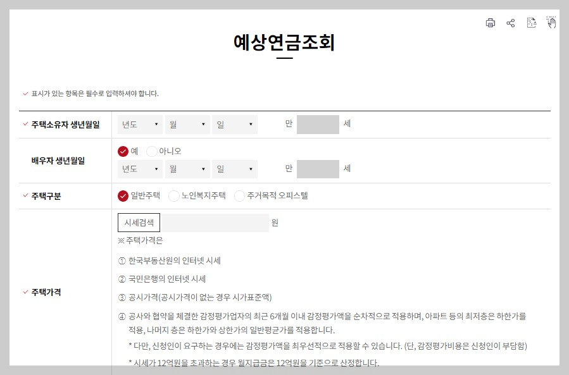Expand the spouse birth year 년도 dropdown
Image resolution: width=569 pixels, height=375 pixels.
tap(139, 169)
